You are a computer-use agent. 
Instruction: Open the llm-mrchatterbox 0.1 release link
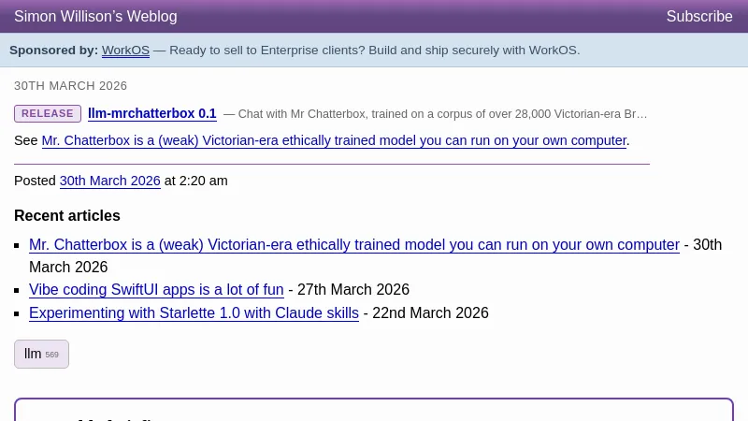pos(151,113)
